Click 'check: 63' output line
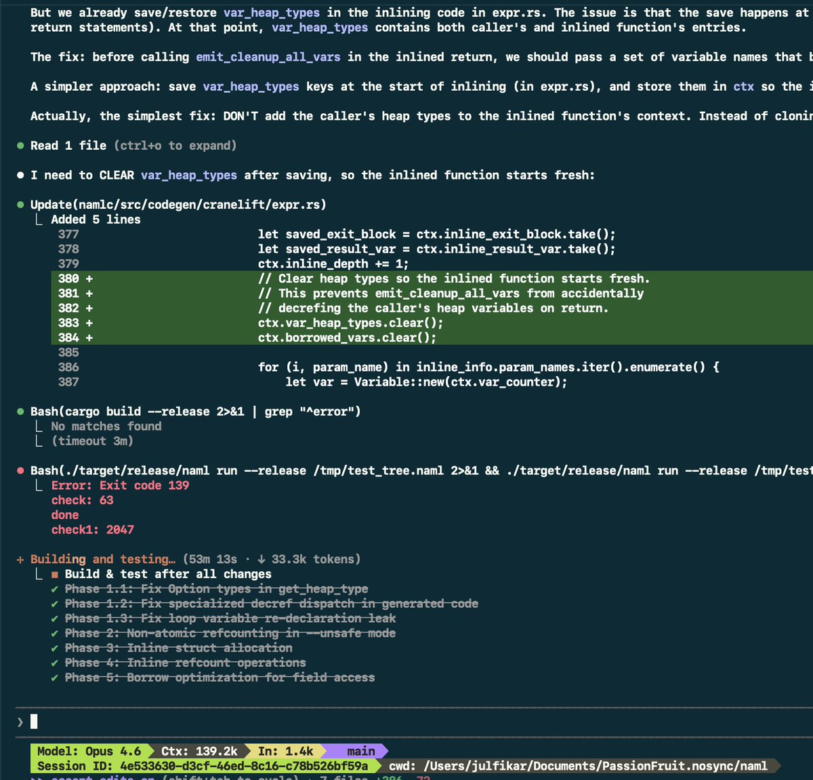Screen dimensions: 813x780 [x=82, y=500]
